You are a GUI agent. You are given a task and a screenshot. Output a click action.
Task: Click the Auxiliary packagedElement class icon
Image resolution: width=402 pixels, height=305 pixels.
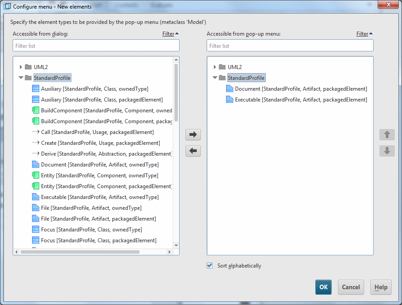click(35, 99)
